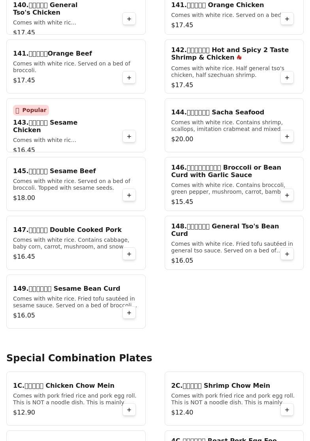Add Shrimp Chow Mein combination plate
This screenshot has height=441, width=310.
(287, 410)
